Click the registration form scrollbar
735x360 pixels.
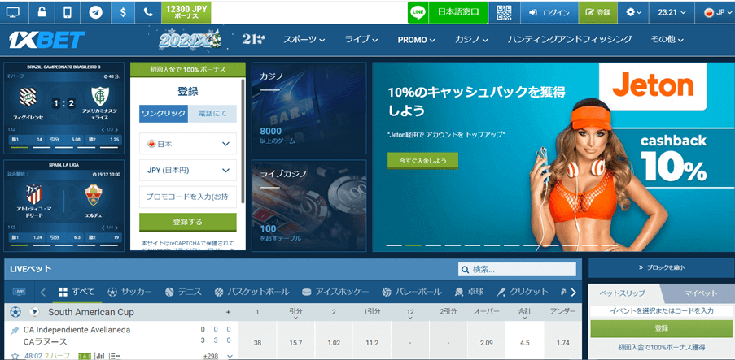tap(243, 141)
